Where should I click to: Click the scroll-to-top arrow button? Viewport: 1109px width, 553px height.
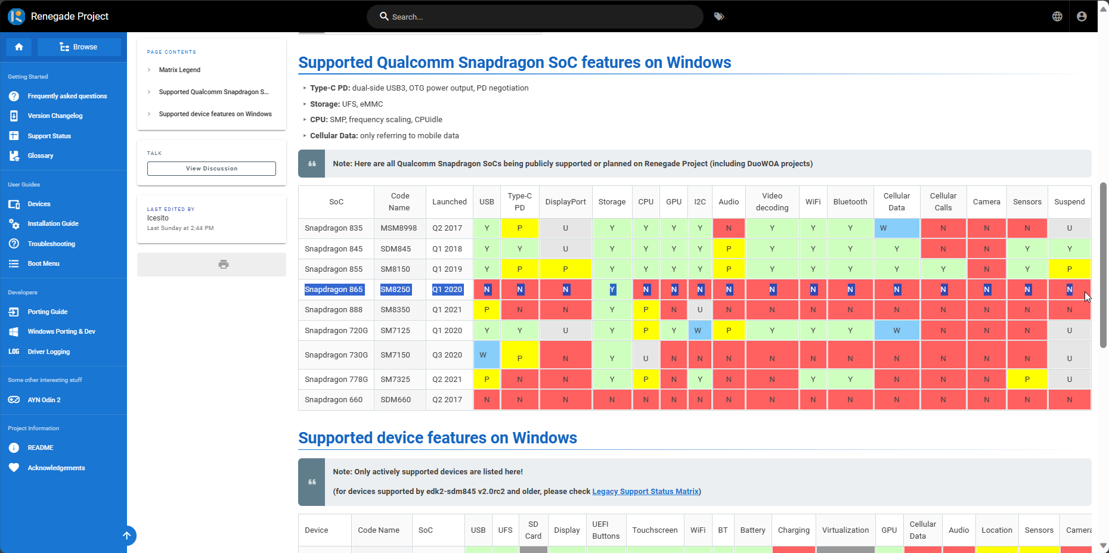(x=127, y=536)
